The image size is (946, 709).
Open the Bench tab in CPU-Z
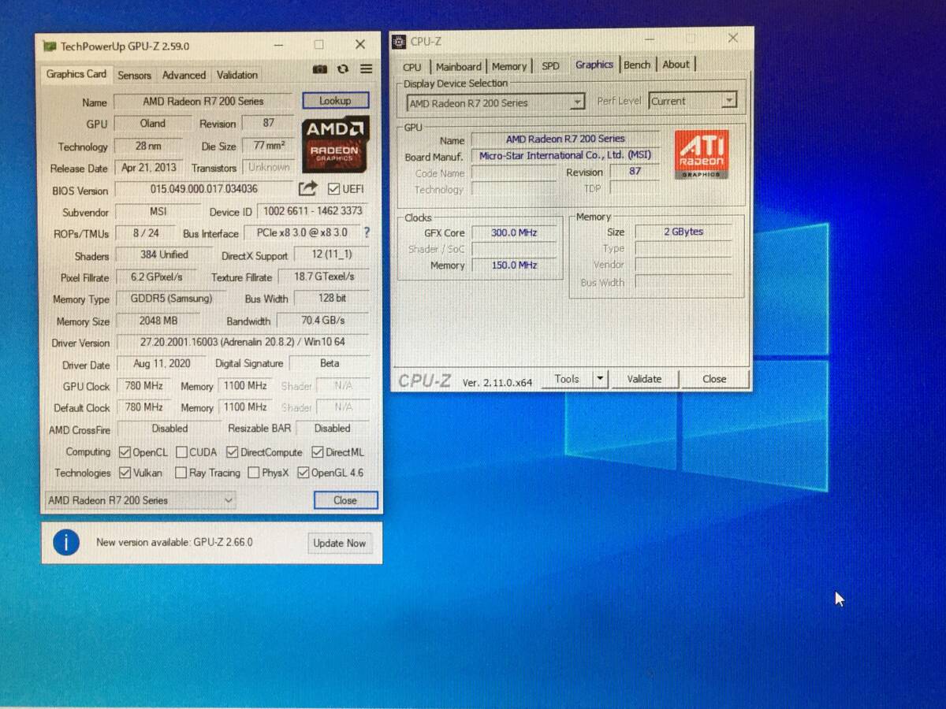point(637,65)
